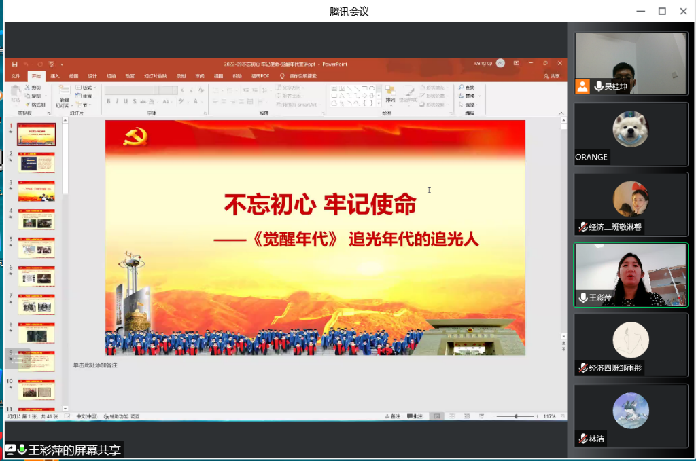Screen dimensions: 696x461
Task: Click the Format Painter (格式刷) tool
Action: click(35, 105)
